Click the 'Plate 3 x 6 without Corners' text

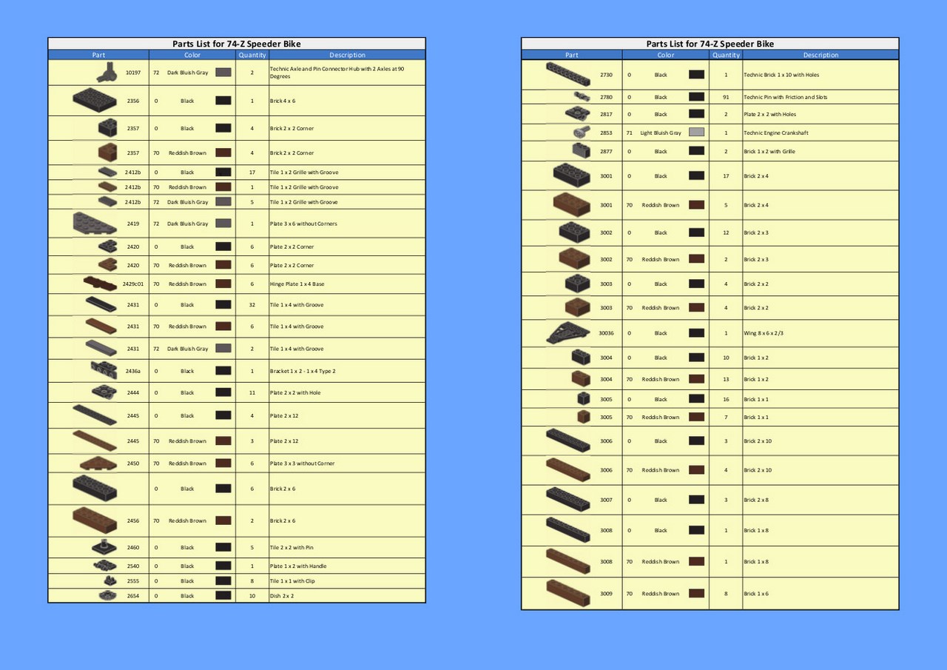[303, 224]
